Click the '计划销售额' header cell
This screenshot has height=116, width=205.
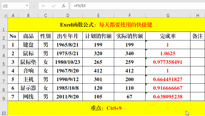(x=98, y=36)
